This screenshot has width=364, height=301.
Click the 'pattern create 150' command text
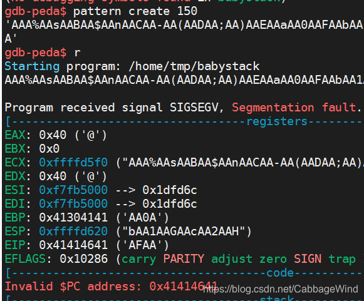[135, 11]
